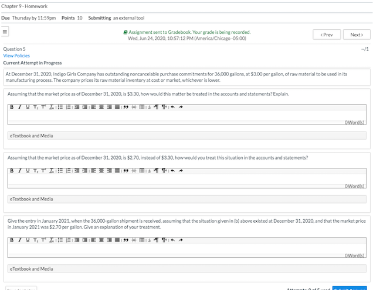
Task: Click the '--/1' score indicator
Action: point(365,49)
